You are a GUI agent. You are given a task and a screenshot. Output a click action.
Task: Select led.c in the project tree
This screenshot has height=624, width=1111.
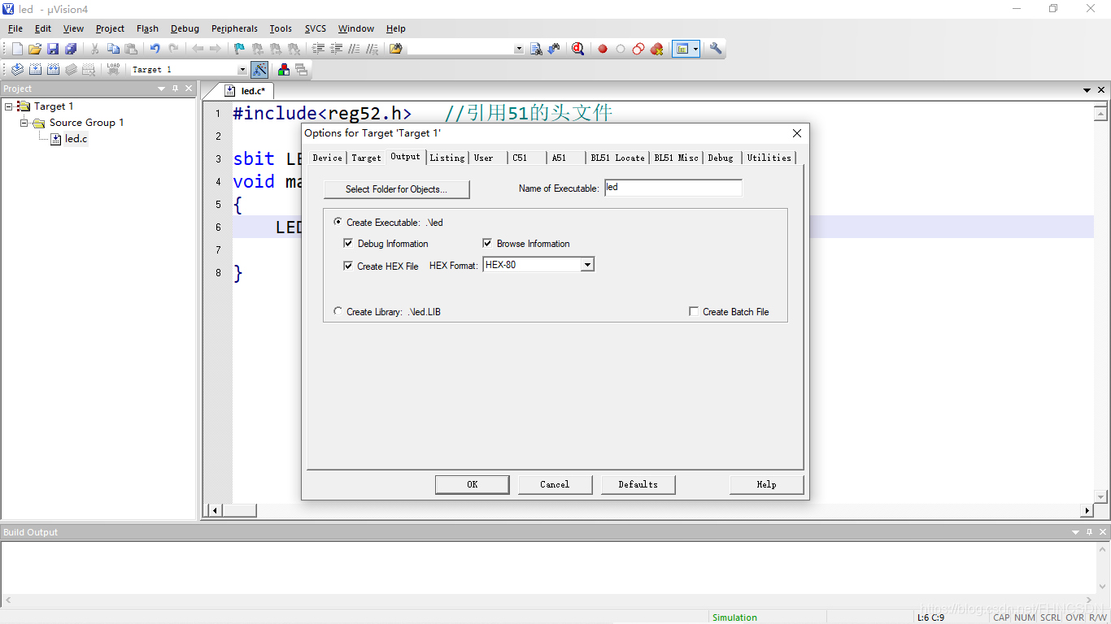(x=76, y=139)
